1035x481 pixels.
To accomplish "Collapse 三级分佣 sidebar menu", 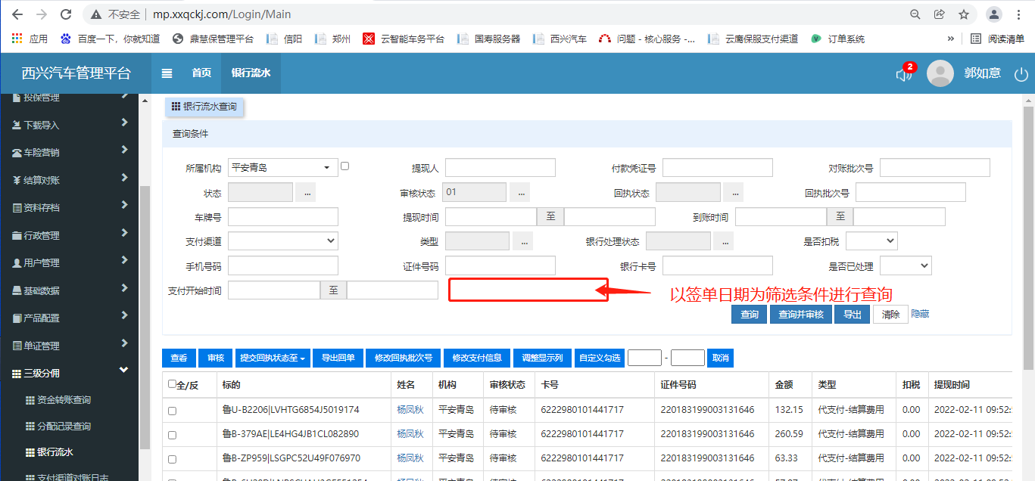I will 70,373.
